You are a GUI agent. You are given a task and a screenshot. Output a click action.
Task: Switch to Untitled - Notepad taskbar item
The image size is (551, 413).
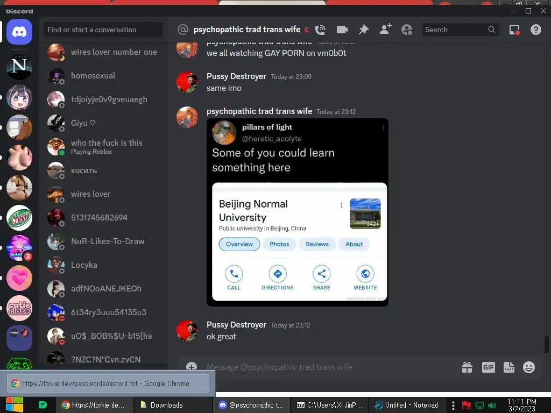[x=407, y=405]
